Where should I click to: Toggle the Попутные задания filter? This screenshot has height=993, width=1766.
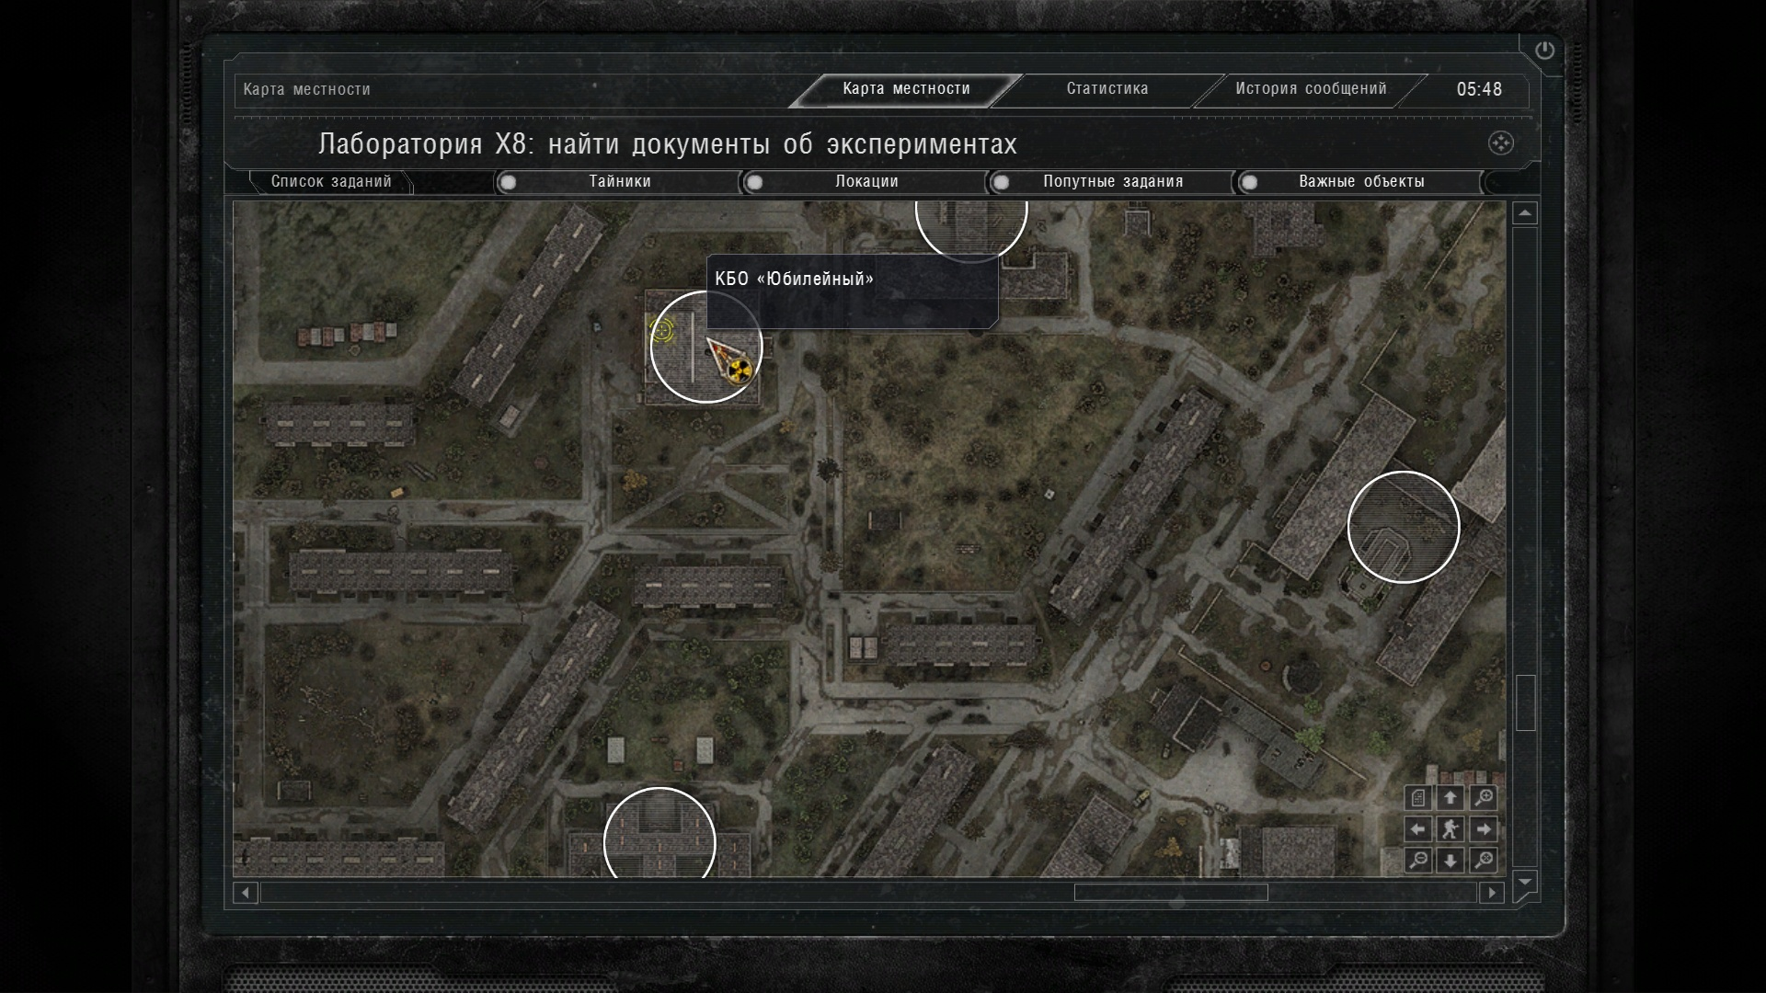pyautogui.click(x=1002, y=182)
